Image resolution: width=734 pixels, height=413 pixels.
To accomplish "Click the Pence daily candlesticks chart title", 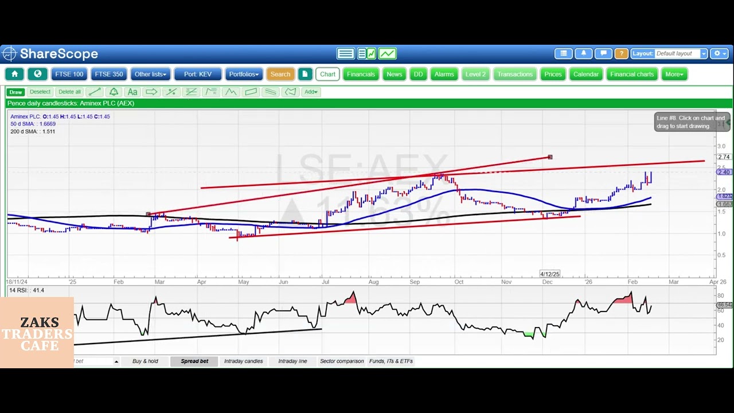I will 71,103.
